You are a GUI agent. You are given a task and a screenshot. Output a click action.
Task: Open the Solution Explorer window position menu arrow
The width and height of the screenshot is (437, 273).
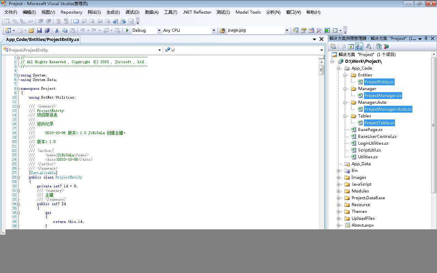pos(420,39)
